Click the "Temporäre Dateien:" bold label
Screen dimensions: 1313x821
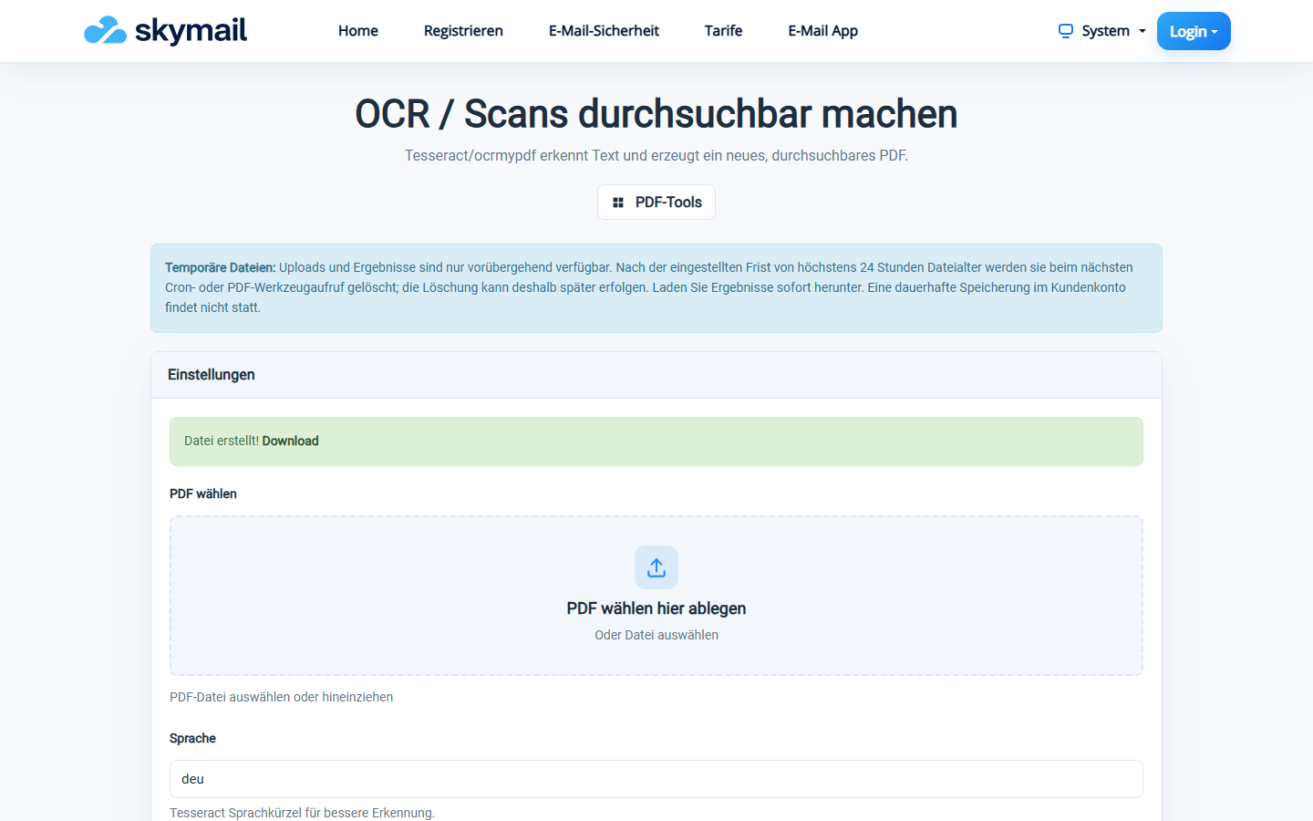(220, 267)
